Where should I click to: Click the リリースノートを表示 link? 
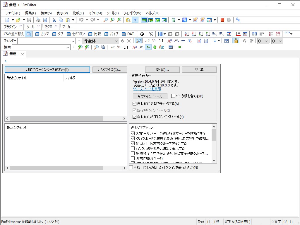click(147, 89)
